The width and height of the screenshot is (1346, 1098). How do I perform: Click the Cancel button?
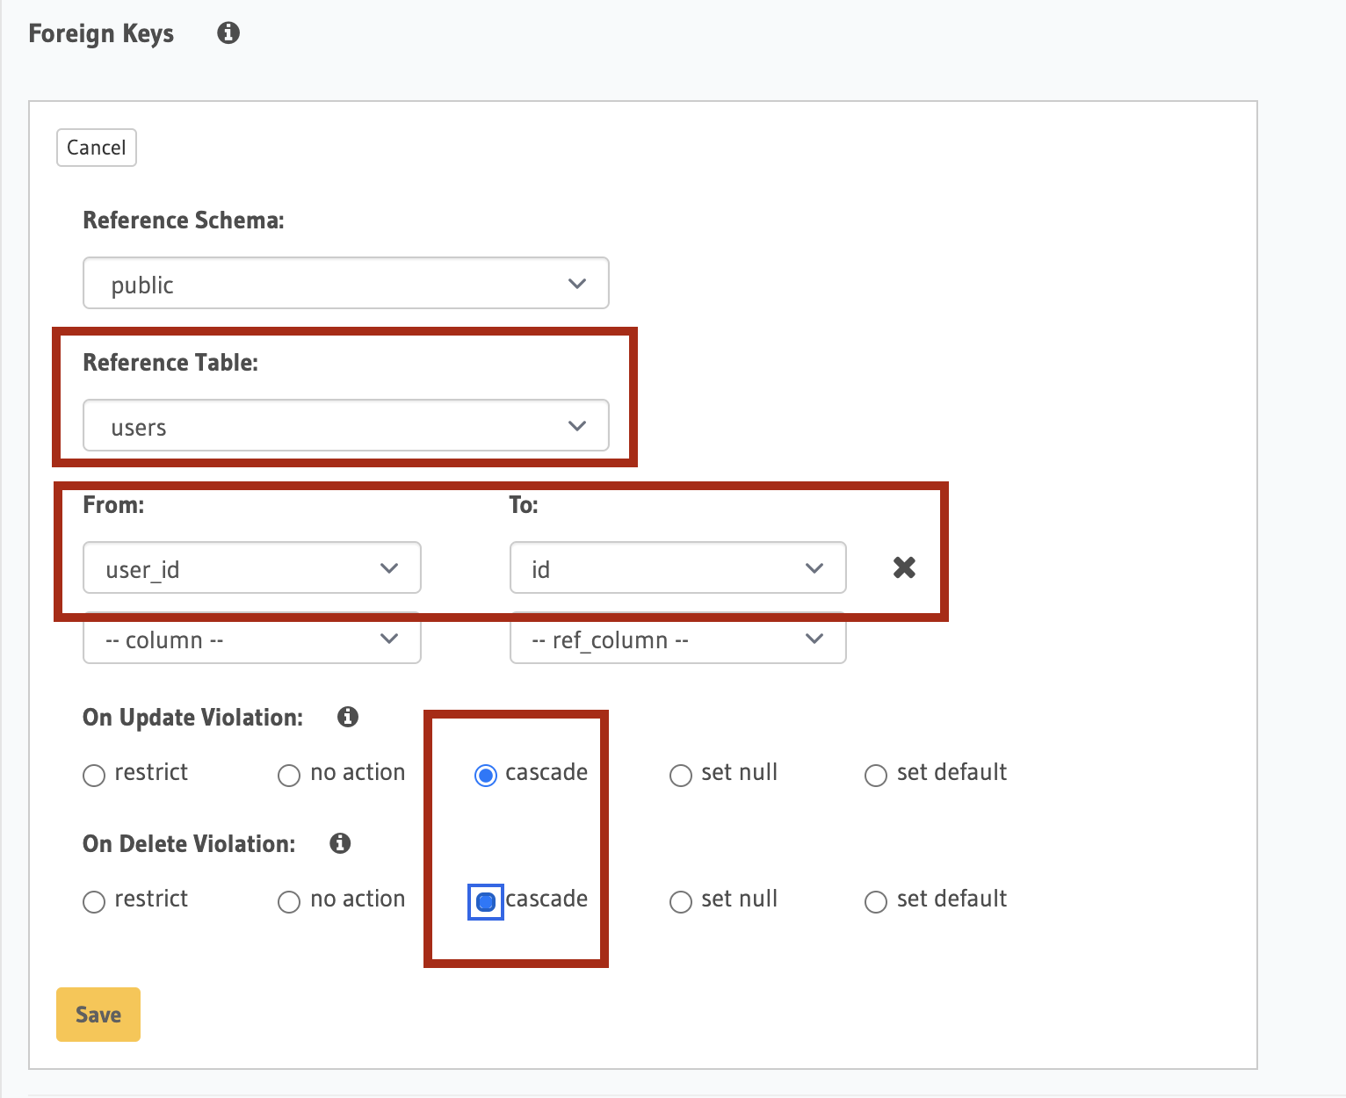tap(97, 148)
